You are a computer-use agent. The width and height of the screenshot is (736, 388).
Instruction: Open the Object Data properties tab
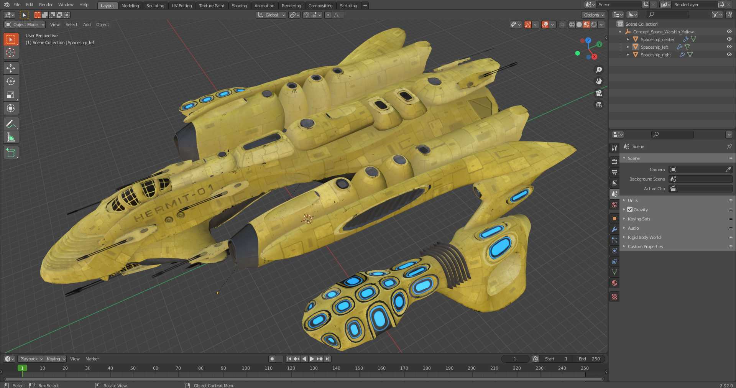click(614, 272)
